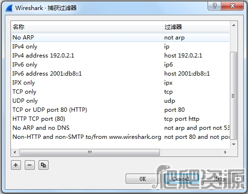Remove selected filter with minus button
248x194 pixels.
tap(30, 165)
